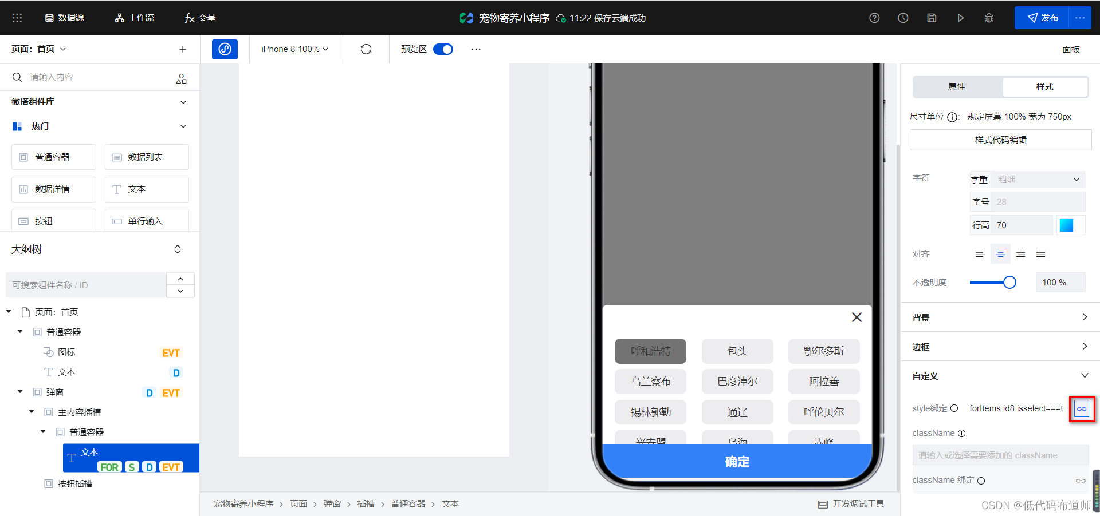Collapse the 弹窗 tree node
1100x516 pixels.
[x=20, y=392]
